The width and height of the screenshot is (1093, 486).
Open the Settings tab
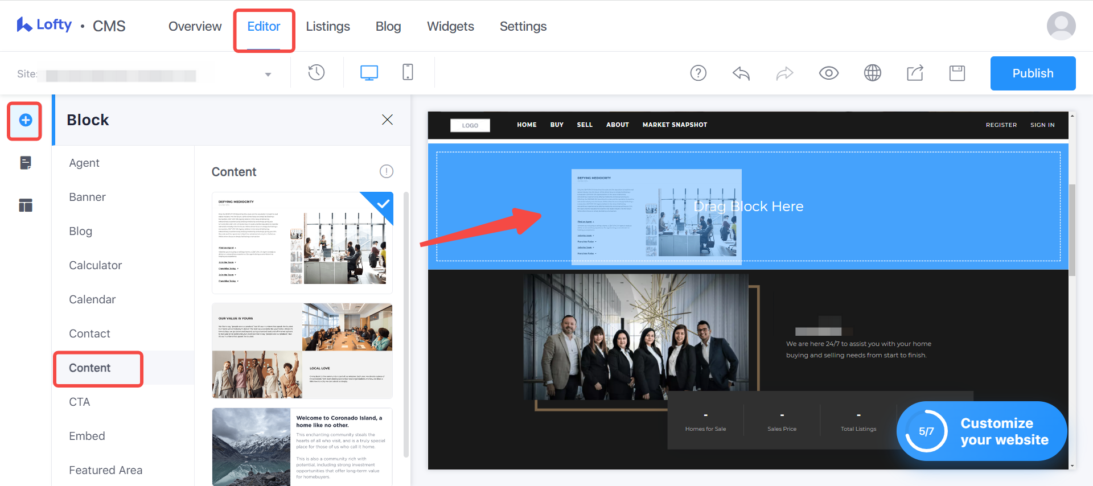point(523,26)
